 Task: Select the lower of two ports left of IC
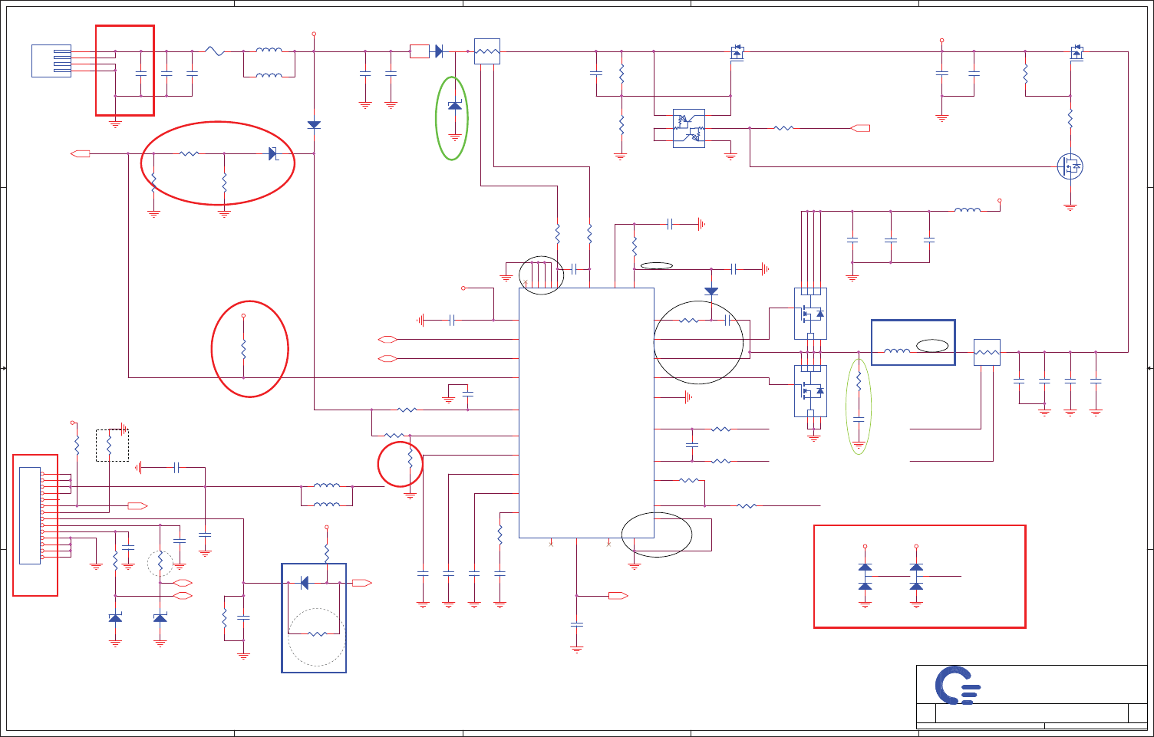click(x=387, y=358)
